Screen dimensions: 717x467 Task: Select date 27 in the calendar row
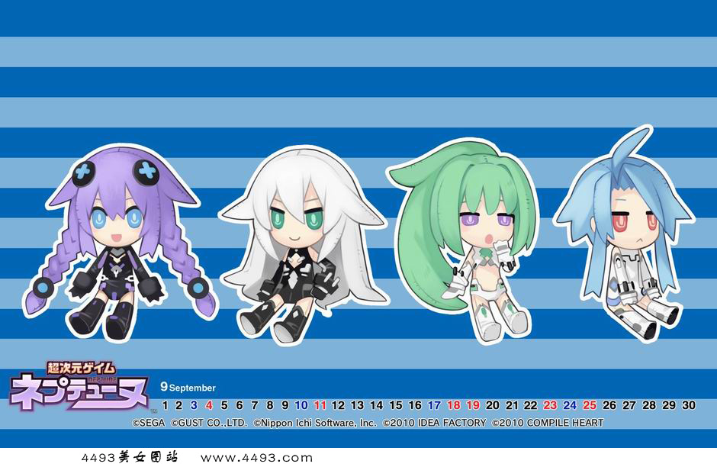[x=629, y=405]
